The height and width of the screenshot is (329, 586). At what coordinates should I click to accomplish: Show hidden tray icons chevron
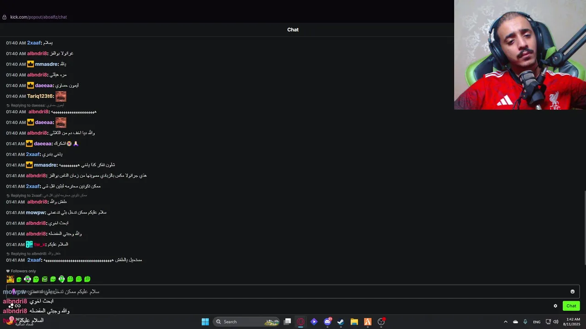pos(505,322)
